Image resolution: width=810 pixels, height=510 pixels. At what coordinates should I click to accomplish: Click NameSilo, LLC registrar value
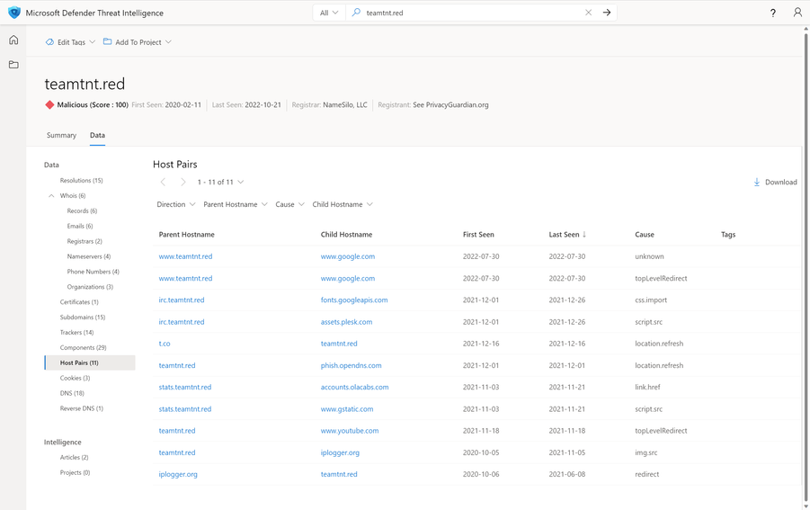click(345, 104)
